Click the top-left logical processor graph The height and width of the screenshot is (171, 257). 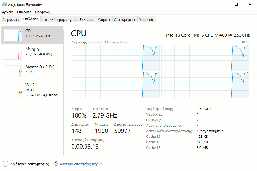(116, 58)
